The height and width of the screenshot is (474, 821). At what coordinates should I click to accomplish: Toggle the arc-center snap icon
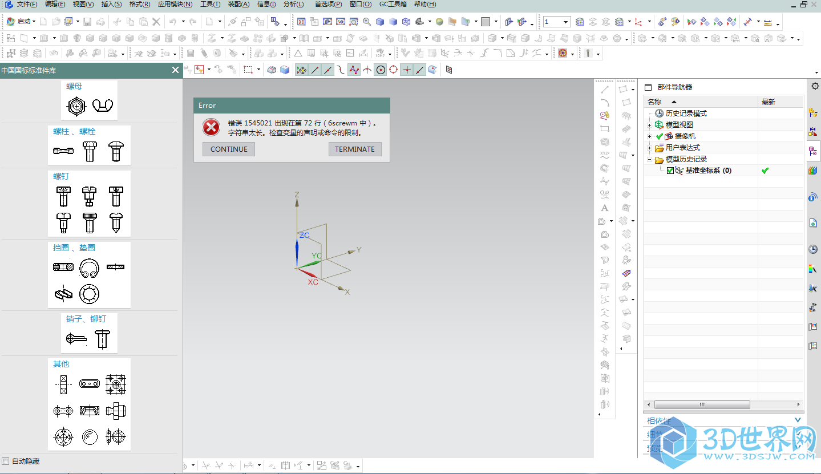tap(381, 70)
